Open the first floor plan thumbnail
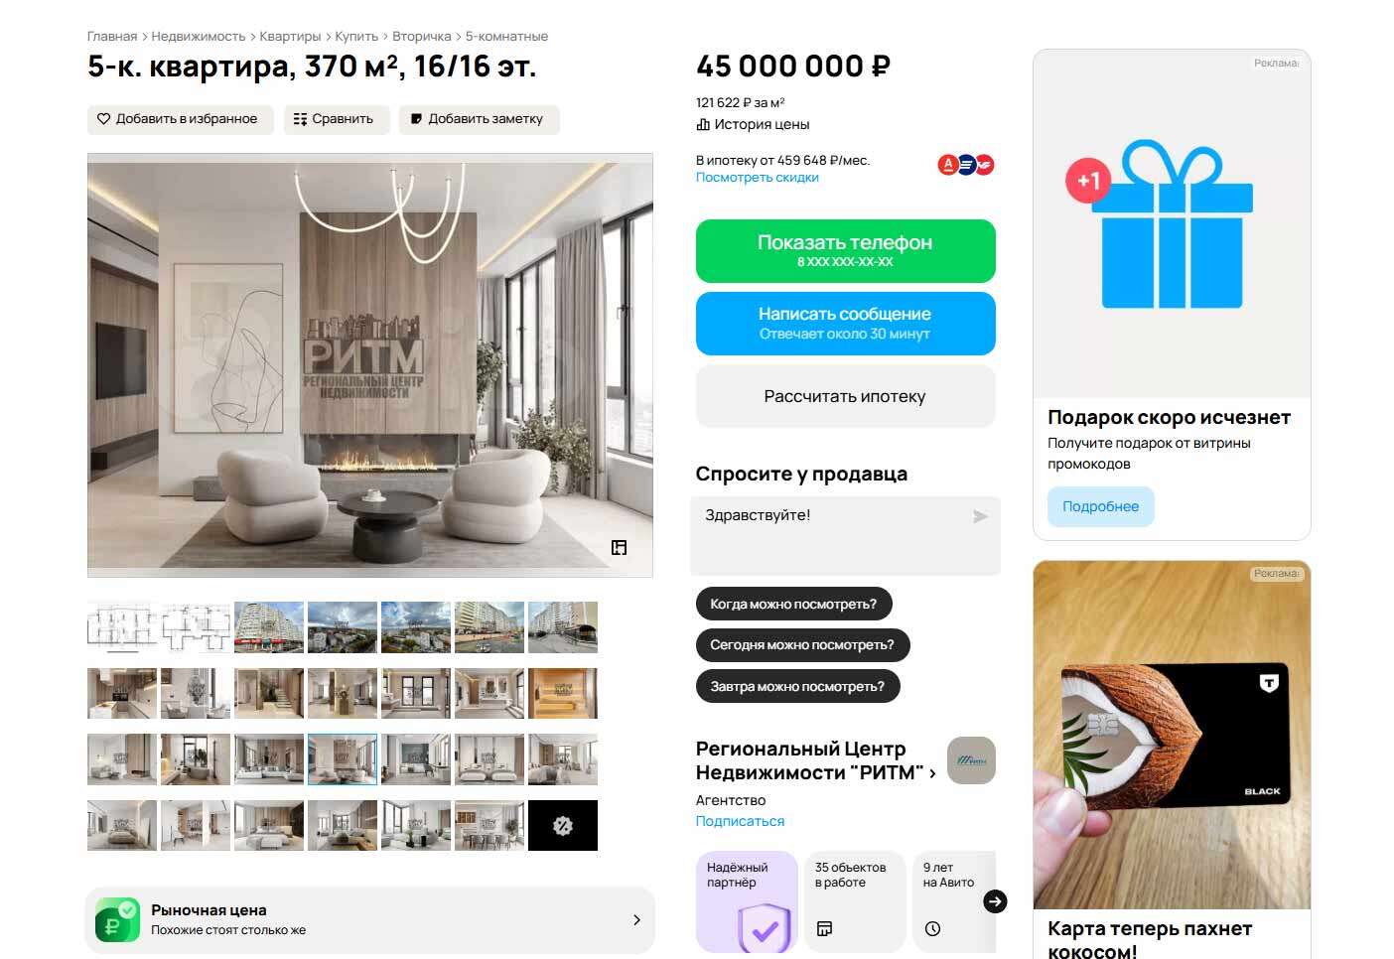The width and height of the screenshot is (1394, 959). point(122,627)
